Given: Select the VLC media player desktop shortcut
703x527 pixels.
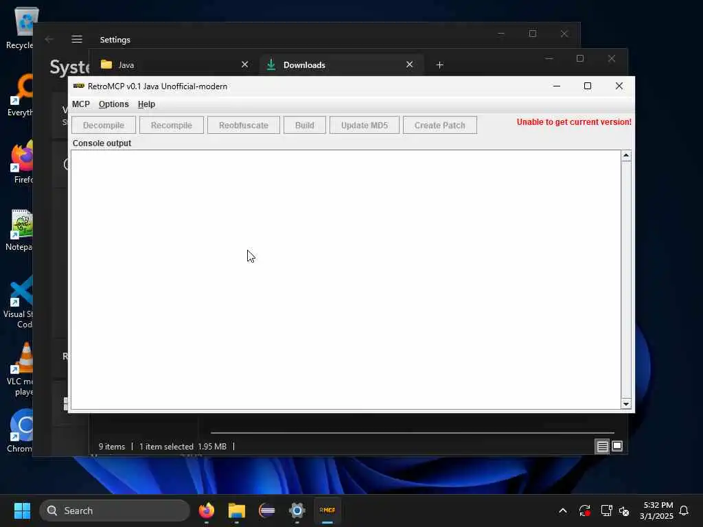Looking at the screenshot, I should click(x=20, y=368).
